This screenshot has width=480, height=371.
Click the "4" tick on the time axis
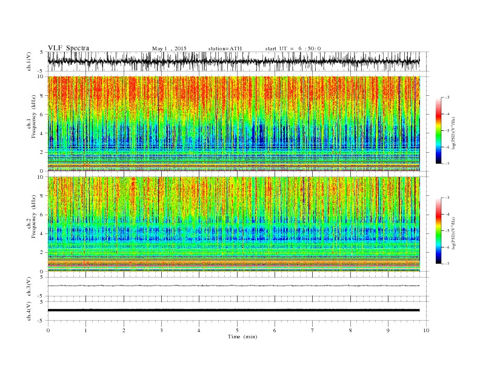199,330
